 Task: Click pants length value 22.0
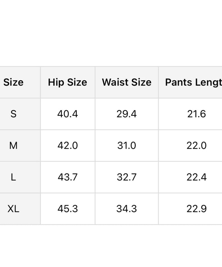[197, 146]
